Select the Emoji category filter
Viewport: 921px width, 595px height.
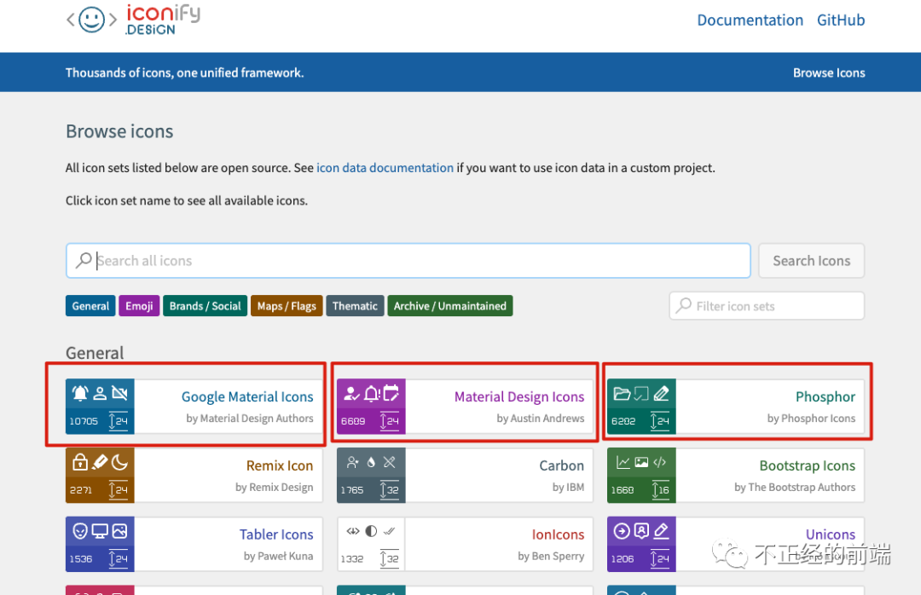(x=139, y=306)
